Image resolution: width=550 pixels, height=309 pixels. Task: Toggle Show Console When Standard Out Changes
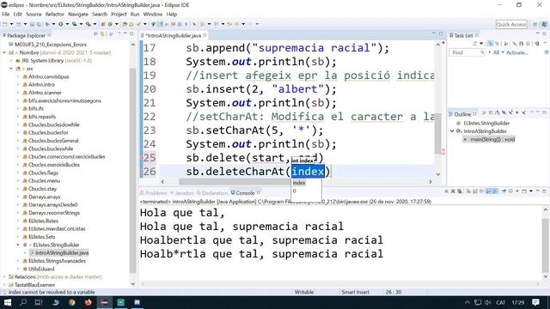[x=488, y=191]
